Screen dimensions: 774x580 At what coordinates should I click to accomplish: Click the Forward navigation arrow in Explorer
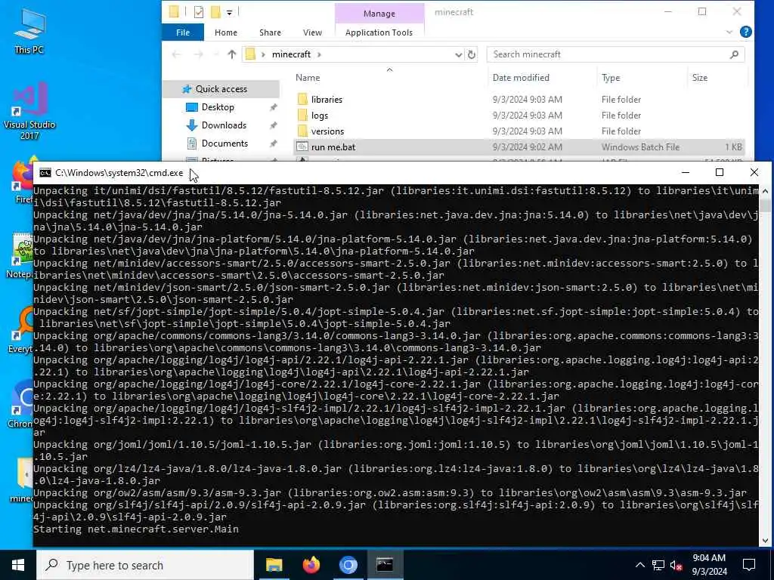[x=199, y=54]
